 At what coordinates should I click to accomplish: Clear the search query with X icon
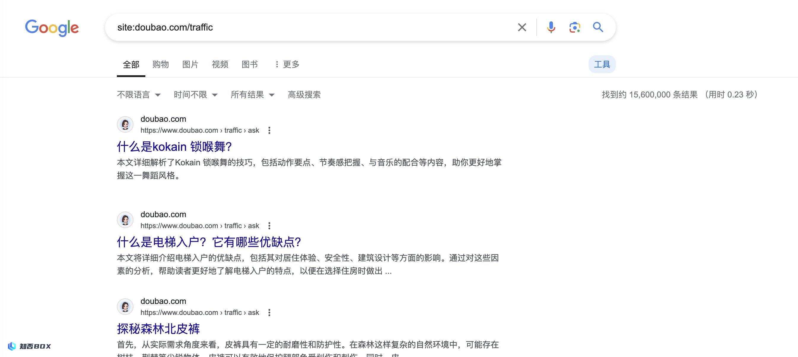(x=522, y=27)
